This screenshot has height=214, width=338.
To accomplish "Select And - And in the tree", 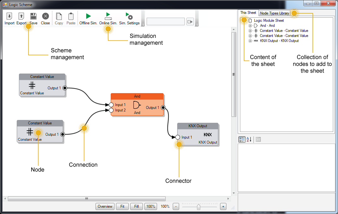I will coord(267,26).
